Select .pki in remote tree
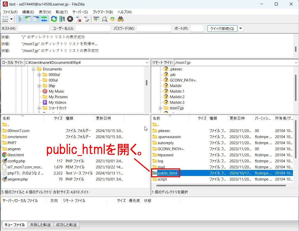Screen dimensions: 299x231 [173, 75]
